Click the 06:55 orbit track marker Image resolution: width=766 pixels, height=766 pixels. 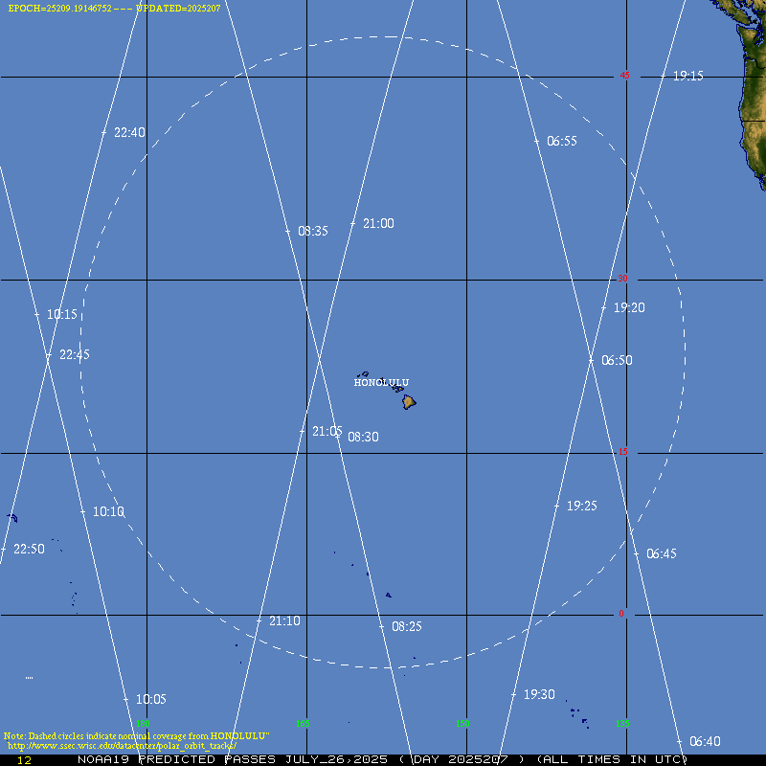pyautogui.click(x=561, y=141)
